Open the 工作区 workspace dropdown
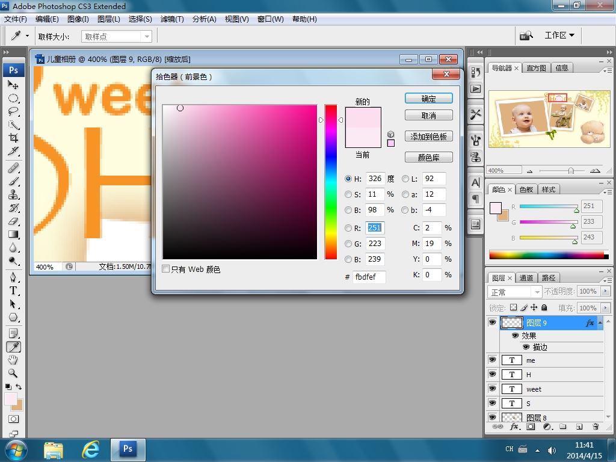616x462 pixels. click(x=559, y=35)
